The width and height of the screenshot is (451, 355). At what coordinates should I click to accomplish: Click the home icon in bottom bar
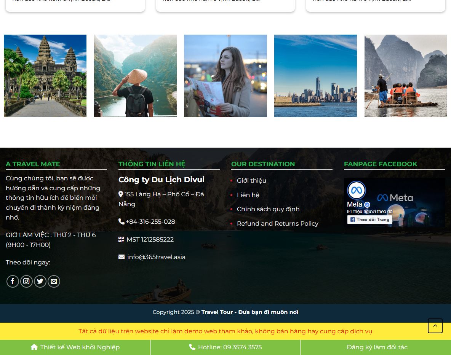(x=34, y=347)
